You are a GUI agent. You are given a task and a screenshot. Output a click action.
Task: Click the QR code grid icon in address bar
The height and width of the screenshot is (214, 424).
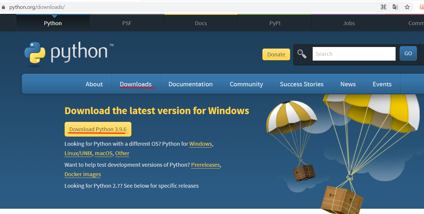coord(383,7)
